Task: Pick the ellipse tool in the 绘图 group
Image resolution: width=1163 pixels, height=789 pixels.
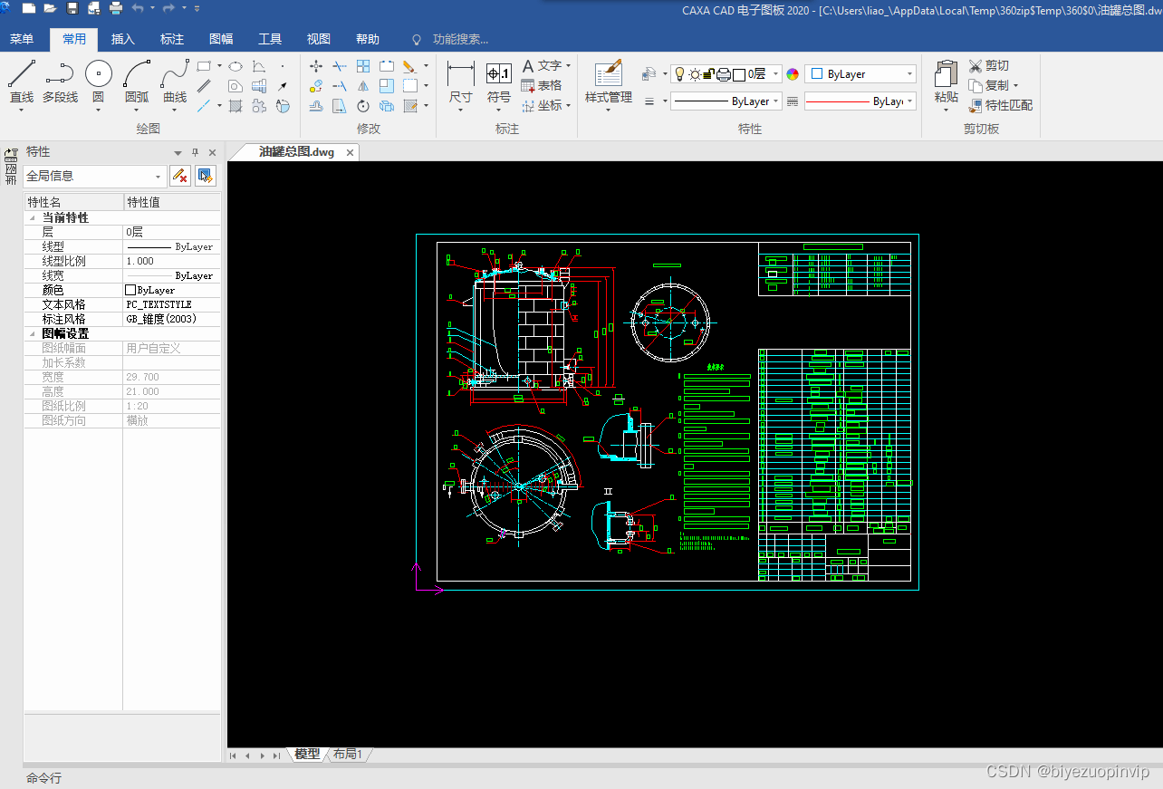Action: click(235, 66)
